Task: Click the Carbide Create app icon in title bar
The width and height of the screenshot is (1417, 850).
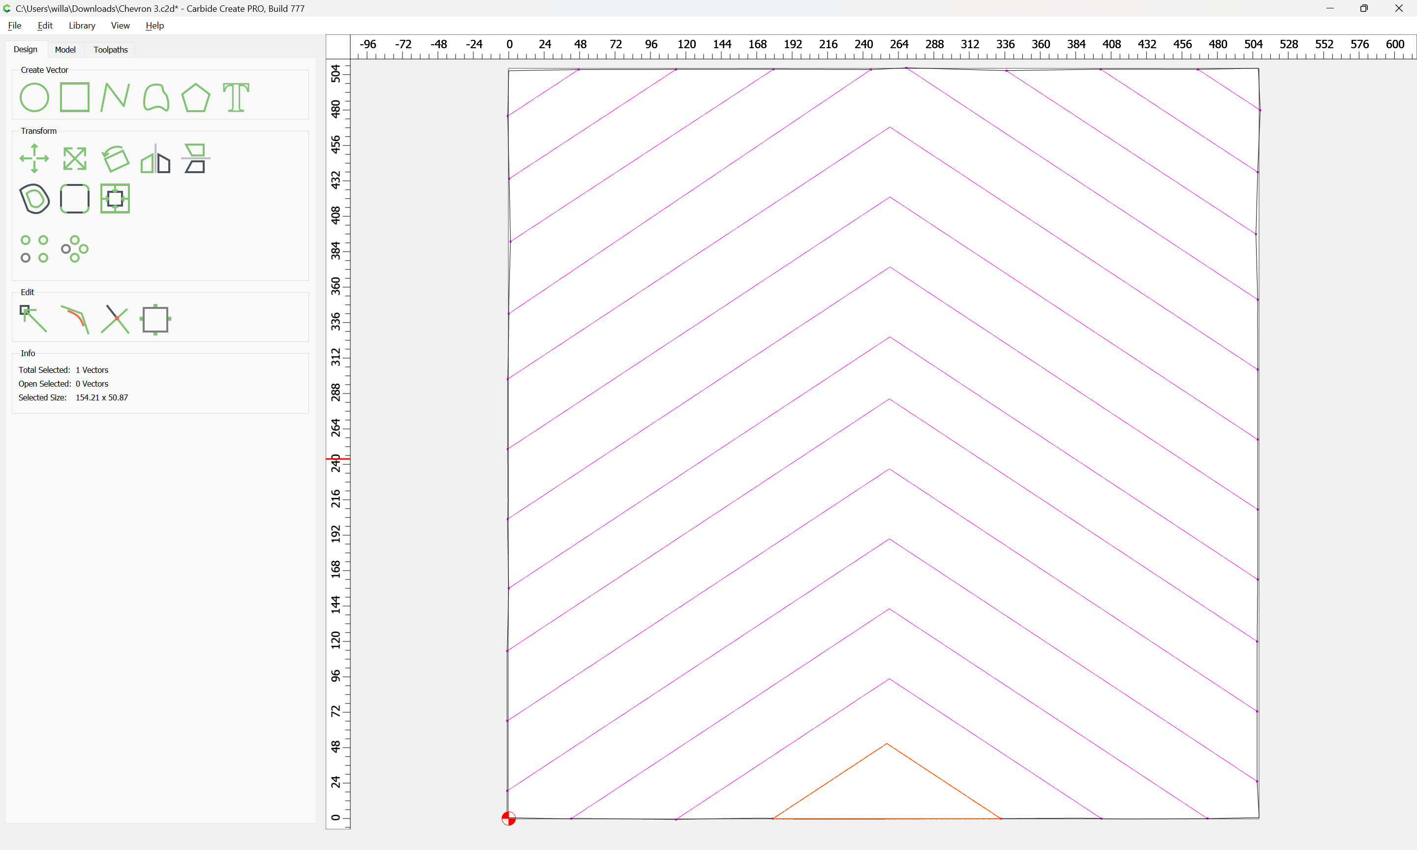Action: click(7, 8)
